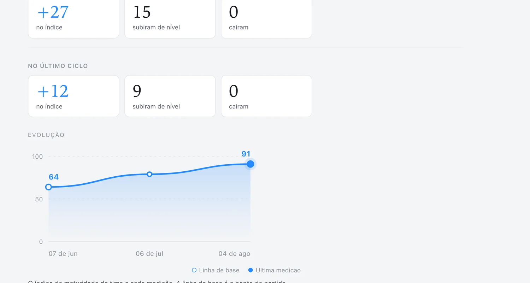Open the +27 no índice card
The height and width of the screenshot is (283, 530).
pos(73,18)
